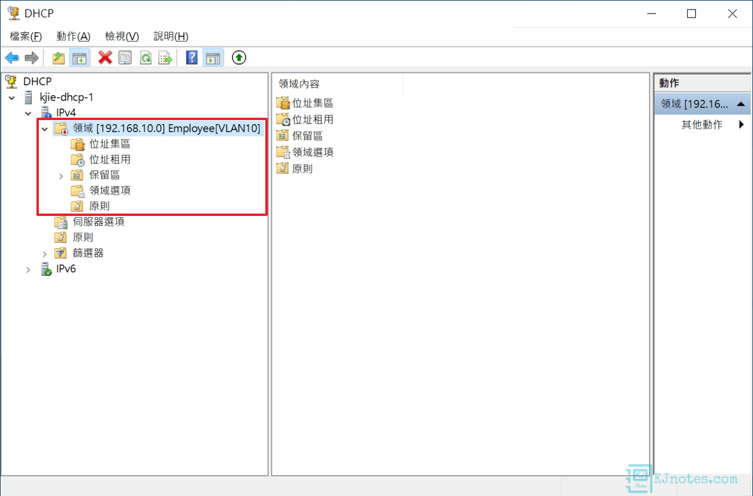Select 位址租用 in the contents list
Image resolution: width=753 pixels, height=496 pixels.
313,119
